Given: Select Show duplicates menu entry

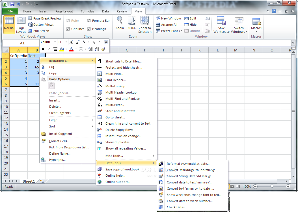Looking at the screenshot, I should (x=127, y=142).
